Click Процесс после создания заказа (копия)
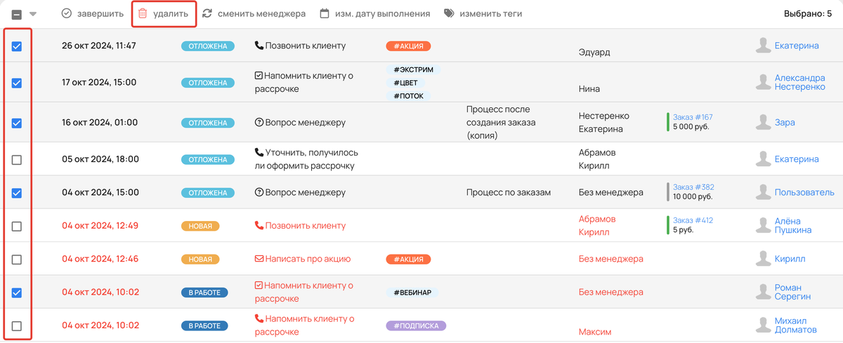Viewport: 843px width, 343px height. (x=501, y=123)
